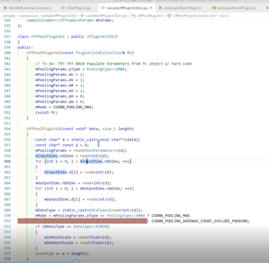This screenshot has width=269, height=263.
Task: Click 'static_cast<DataType>' on line 369
Action: tap(86, 210)
